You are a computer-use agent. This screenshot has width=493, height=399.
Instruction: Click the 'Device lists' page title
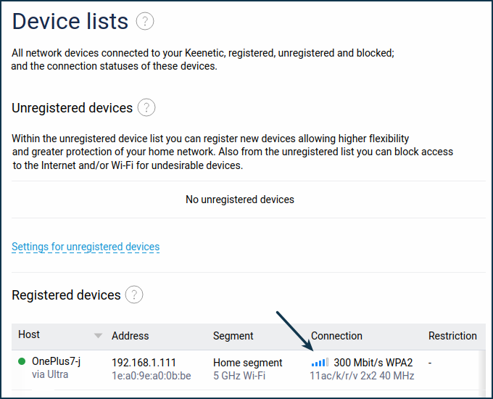70,21
